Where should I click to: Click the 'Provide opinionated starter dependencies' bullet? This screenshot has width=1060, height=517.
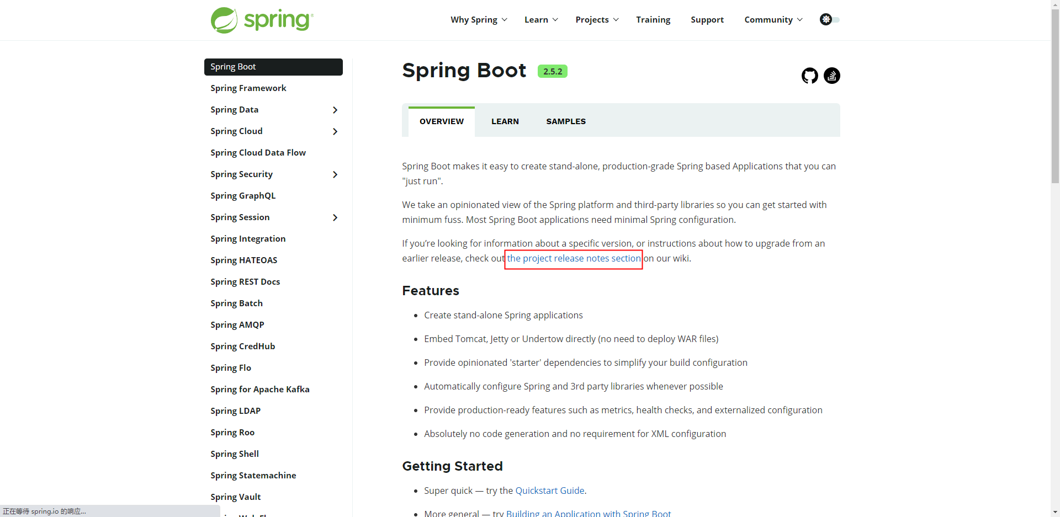586,363
